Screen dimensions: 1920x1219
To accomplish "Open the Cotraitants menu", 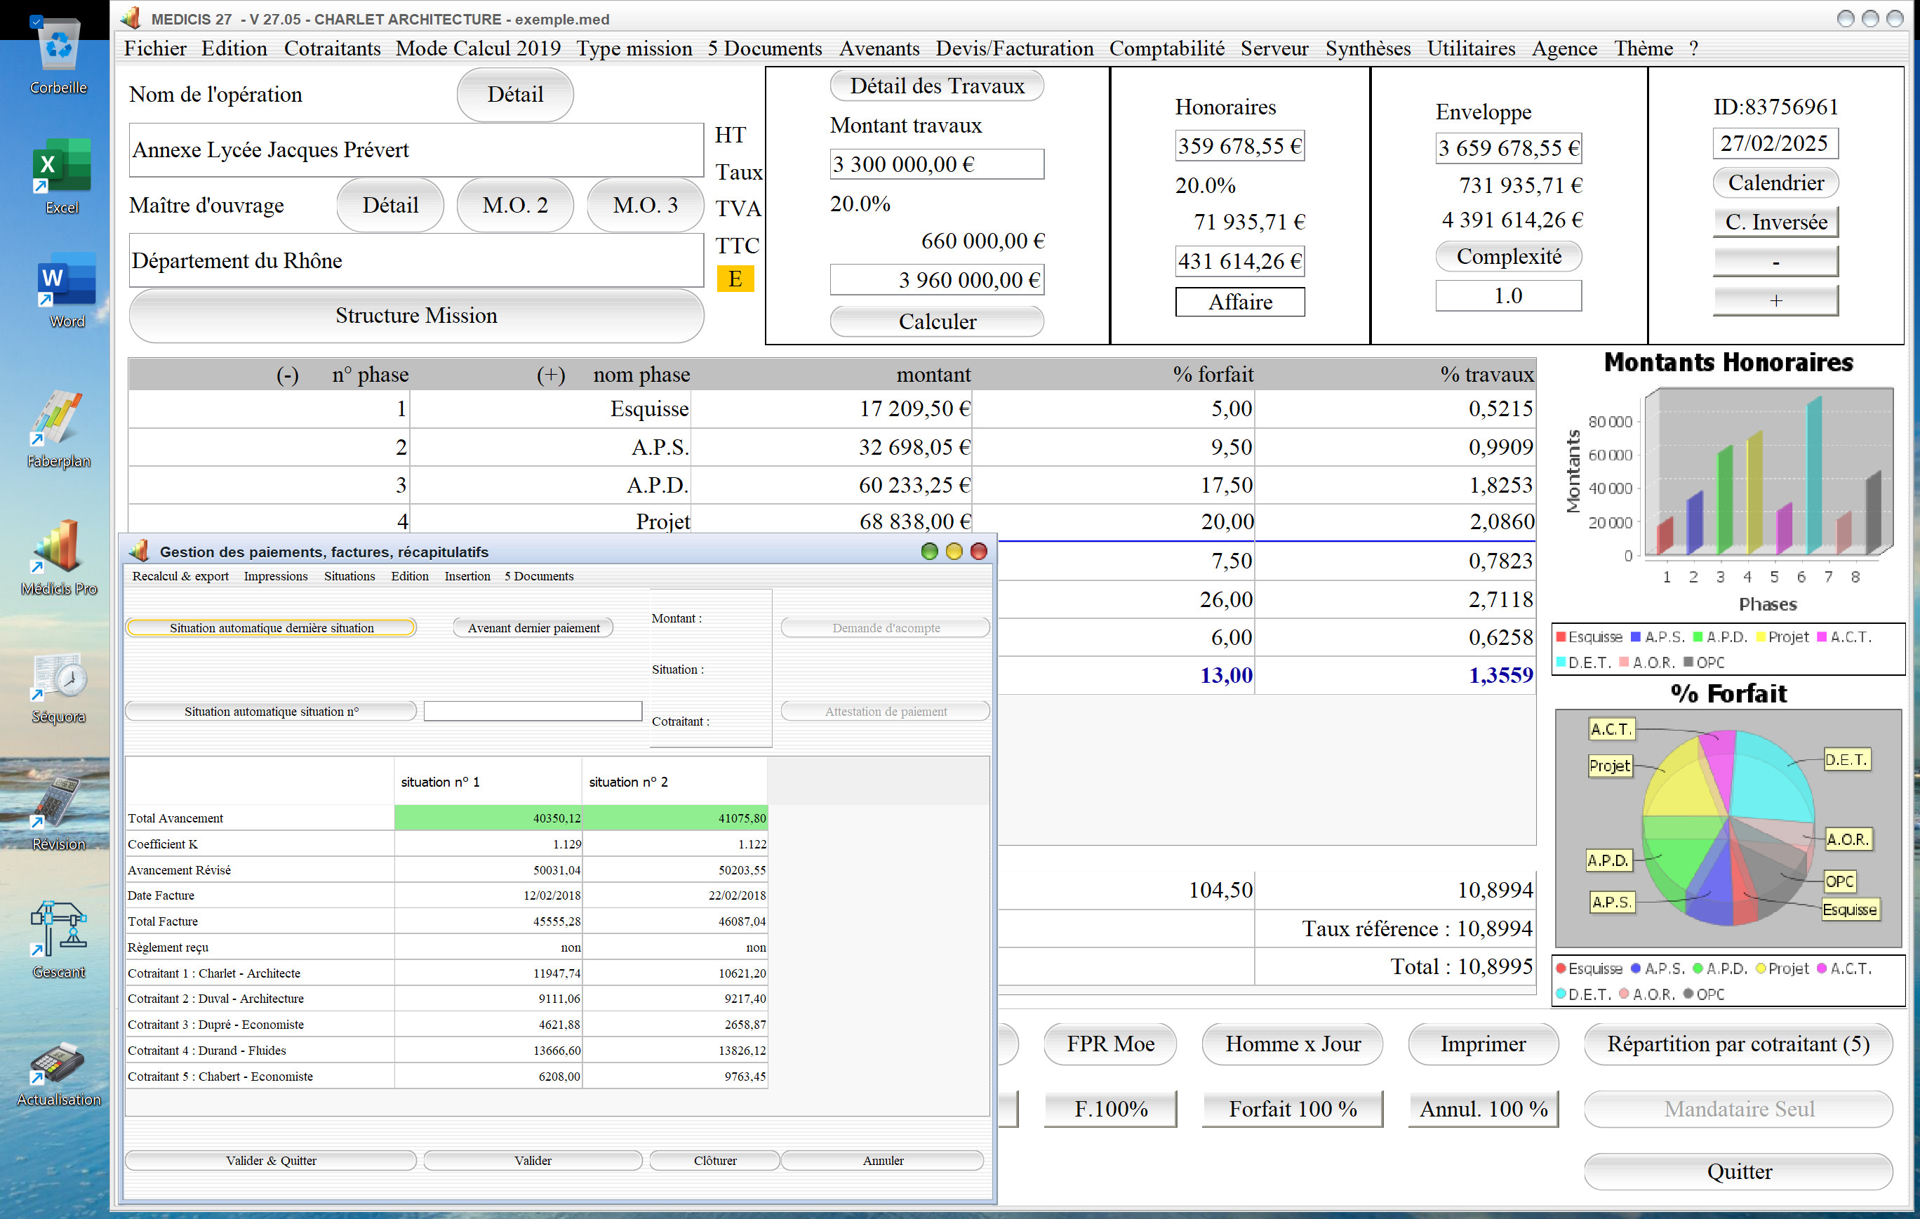I will [x=333, y=48].
